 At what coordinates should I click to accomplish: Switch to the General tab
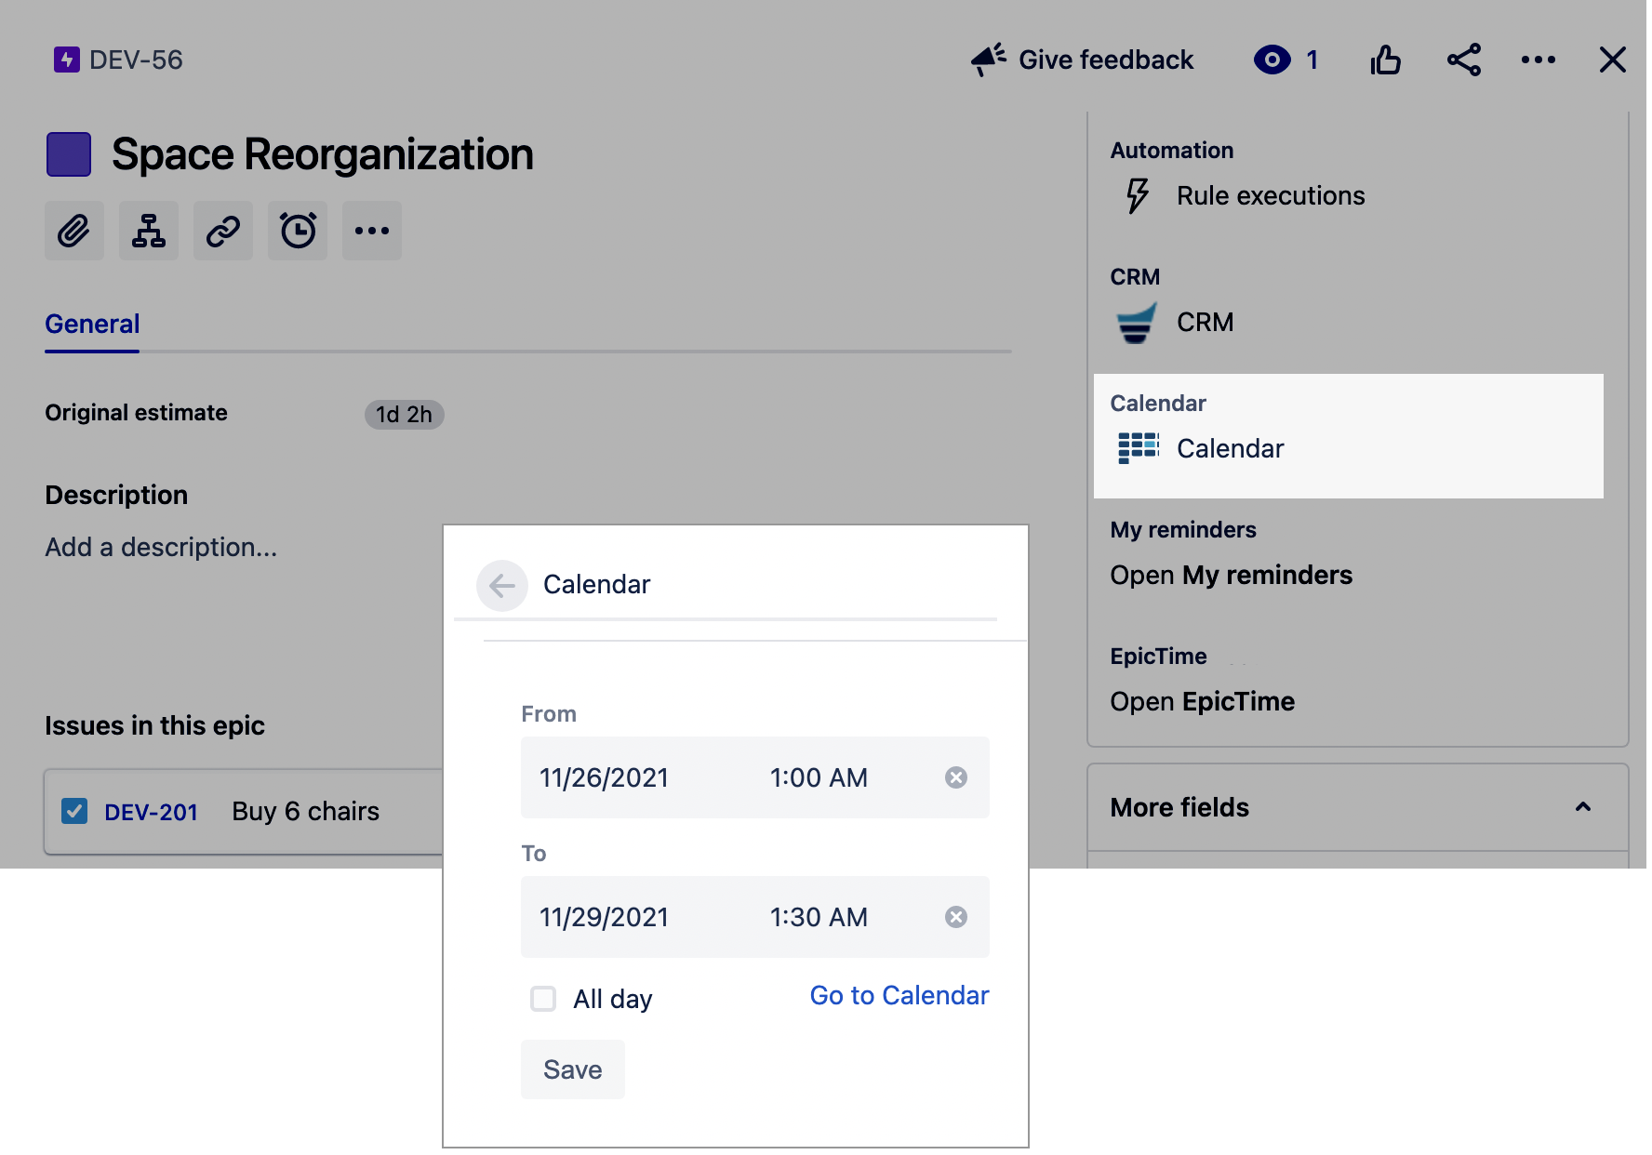coord(92,324)
